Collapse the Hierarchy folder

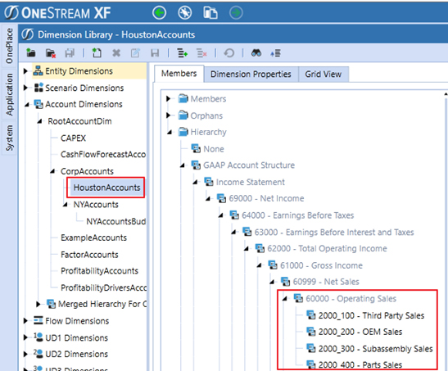[170, 132]
